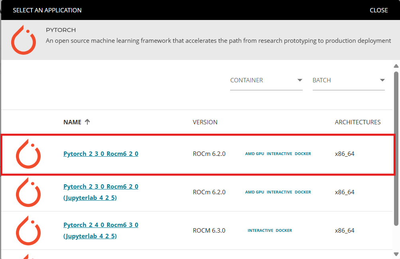
Task: Click DOCKER tag in the Pytorch 2 4 0 row
Action: coord(284,230)
